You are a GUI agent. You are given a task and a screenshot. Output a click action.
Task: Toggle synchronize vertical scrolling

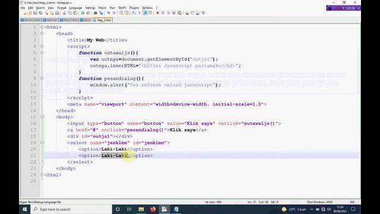(x=121, y=13)
